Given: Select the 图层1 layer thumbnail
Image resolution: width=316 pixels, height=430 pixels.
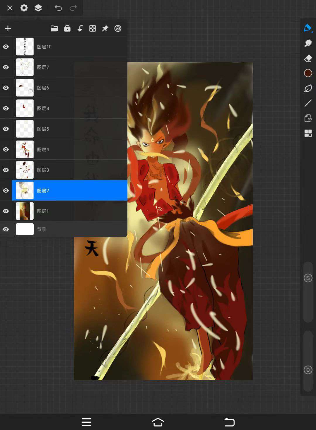Looking at the screenshot, I should pyautogui.click(x=25, y=211).
